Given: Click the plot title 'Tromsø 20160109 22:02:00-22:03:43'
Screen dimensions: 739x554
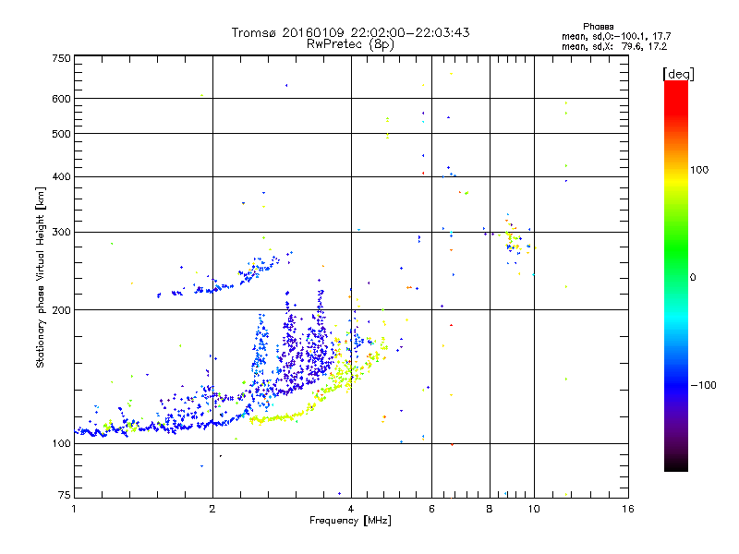Looking at the screenshot, I should pyautogui.click(x=350, y=32).
